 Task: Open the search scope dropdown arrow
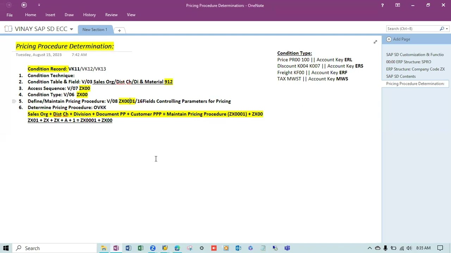point(447,29)
